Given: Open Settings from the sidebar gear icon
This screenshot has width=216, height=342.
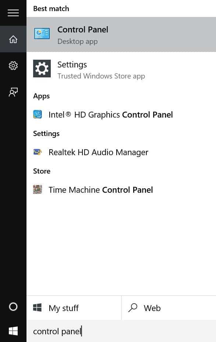Looking at the screenshot, I should 13,66.
